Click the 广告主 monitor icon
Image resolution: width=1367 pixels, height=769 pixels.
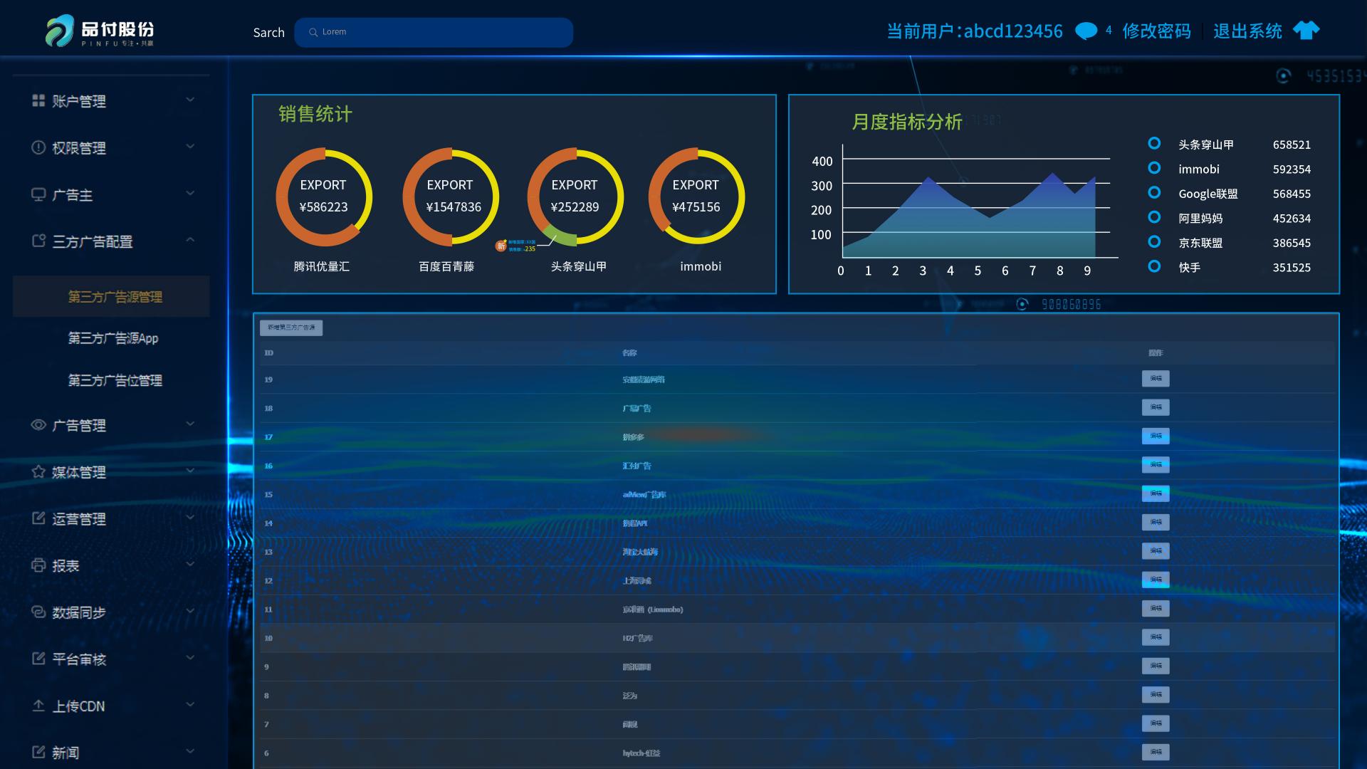(38, 194)
